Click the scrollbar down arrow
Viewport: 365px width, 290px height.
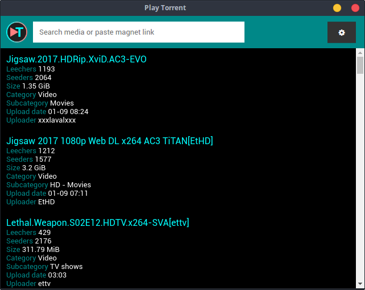tap(360, 284)
